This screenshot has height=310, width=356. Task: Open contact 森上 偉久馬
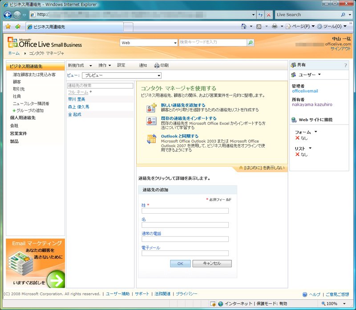79,107
